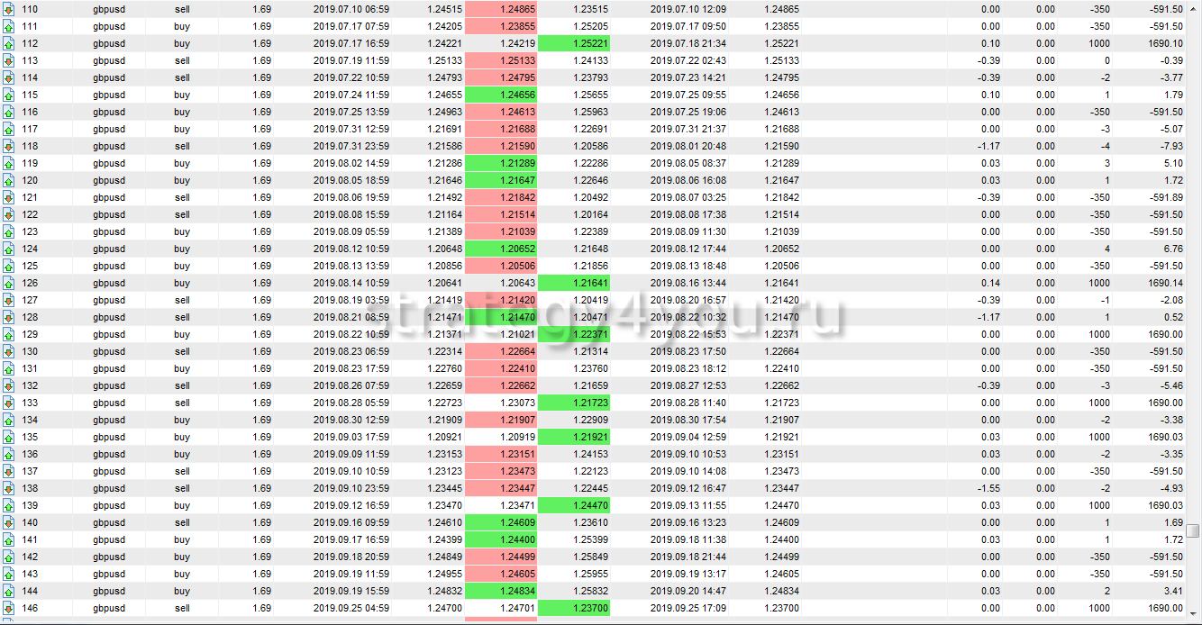Select the sell icon next to order 118
The height and width of the screenshot is (625, 1202).
[x=8, y=146]
